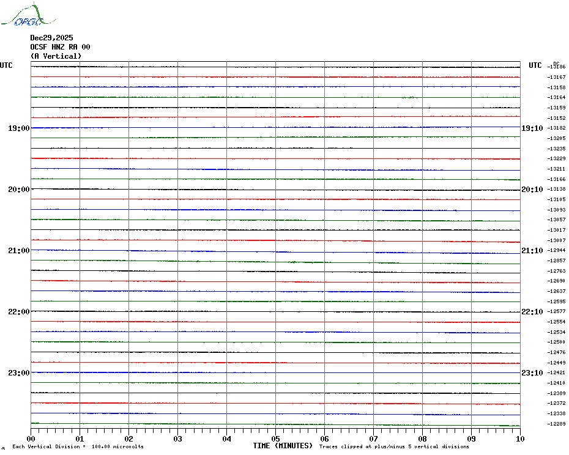This screenshot has width=569, height=455.
Task: Click the '20:10' time label
Action: pyautogui.click(x=532, y=190)
